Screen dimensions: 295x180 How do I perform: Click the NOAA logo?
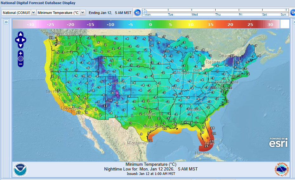click(x=20, y=170)
